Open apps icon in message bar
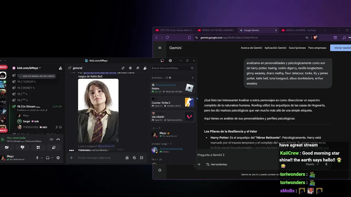The image size is (351, 197). [x=142, y=158]
